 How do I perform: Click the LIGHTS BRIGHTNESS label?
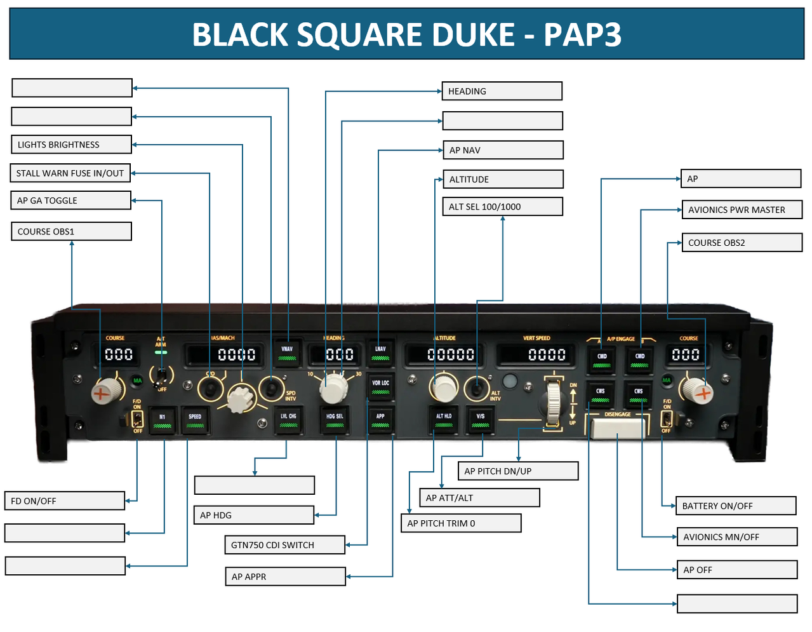tap(72, 145)
